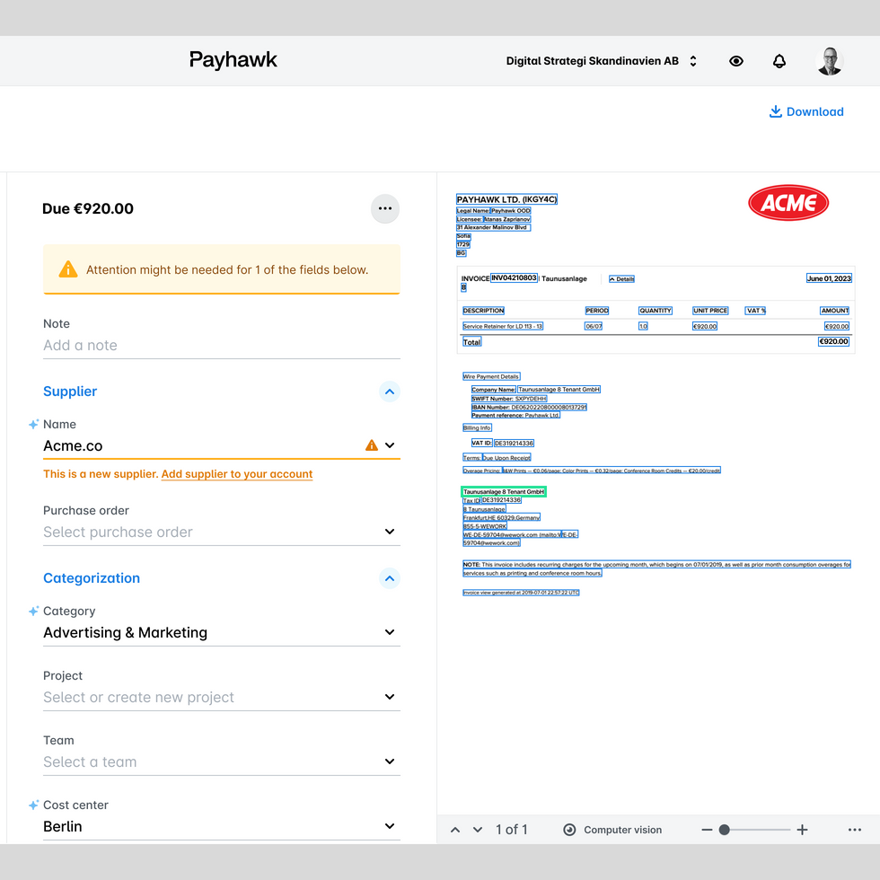The height and width of the screenshot is (880, 880).
Task: Open document viewer more options ellipsis
Action: click(855, 830)
